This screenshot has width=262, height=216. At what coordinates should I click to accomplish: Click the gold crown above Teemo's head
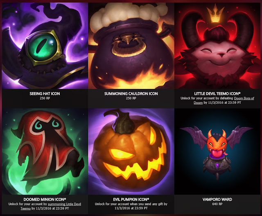pos(215,14)
